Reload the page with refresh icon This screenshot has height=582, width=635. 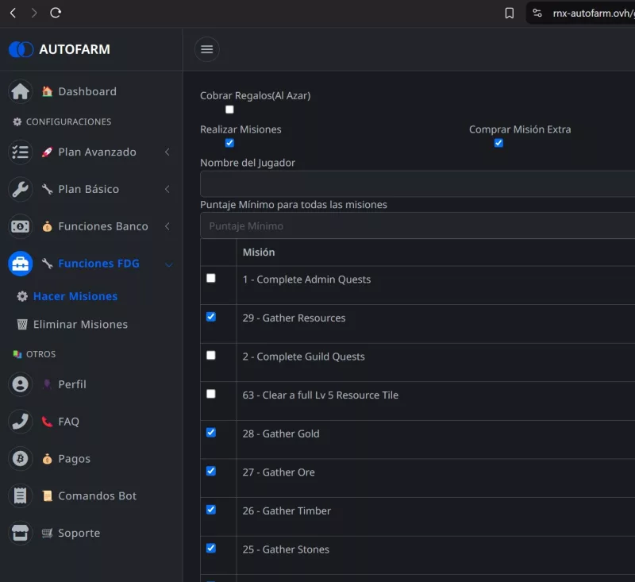coord(56,13)
